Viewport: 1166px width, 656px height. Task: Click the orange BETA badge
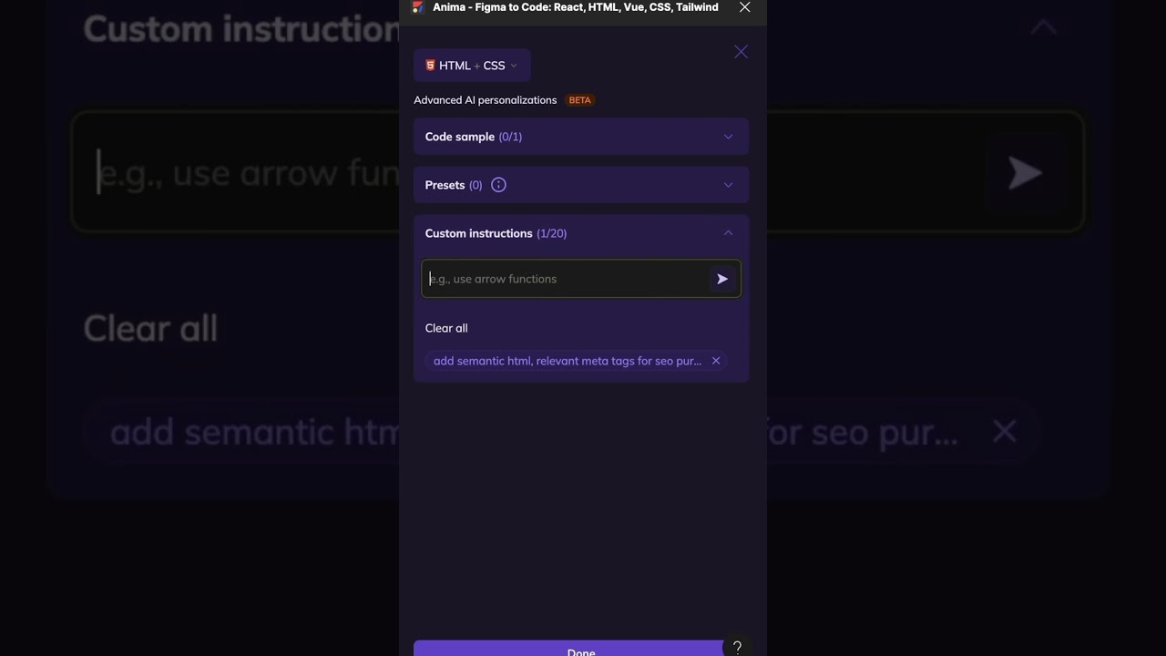[579, 100]
